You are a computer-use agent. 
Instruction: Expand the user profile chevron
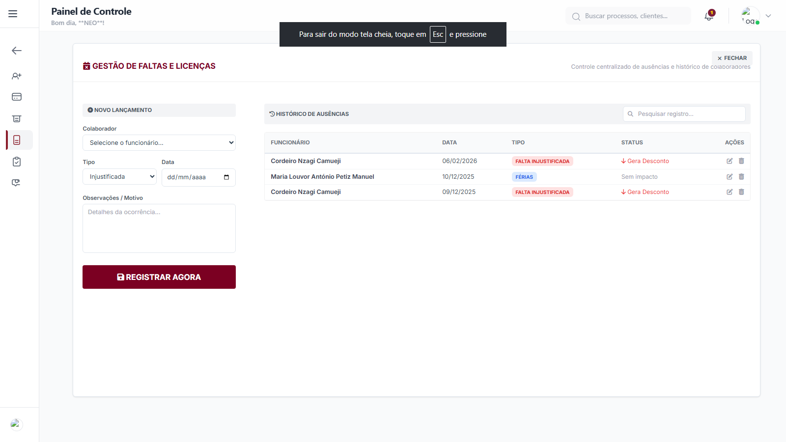click(768, 16)
